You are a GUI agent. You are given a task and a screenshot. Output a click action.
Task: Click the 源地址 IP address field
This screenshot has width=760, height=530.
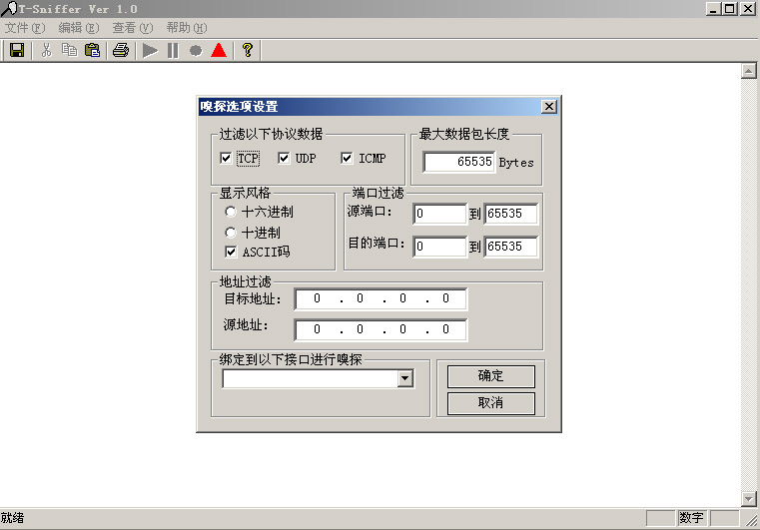[380, 330]
